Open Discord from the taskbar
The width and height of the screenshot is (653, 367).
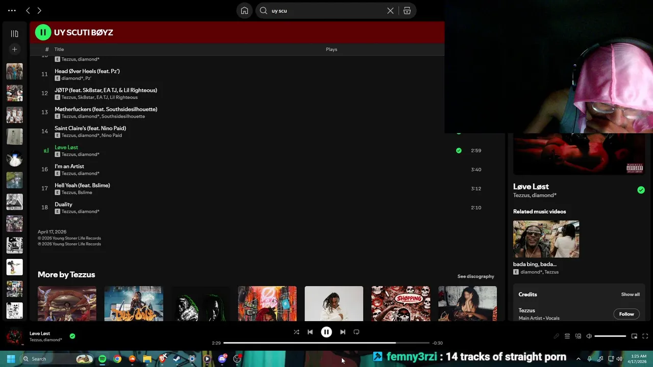pos(222,359)
